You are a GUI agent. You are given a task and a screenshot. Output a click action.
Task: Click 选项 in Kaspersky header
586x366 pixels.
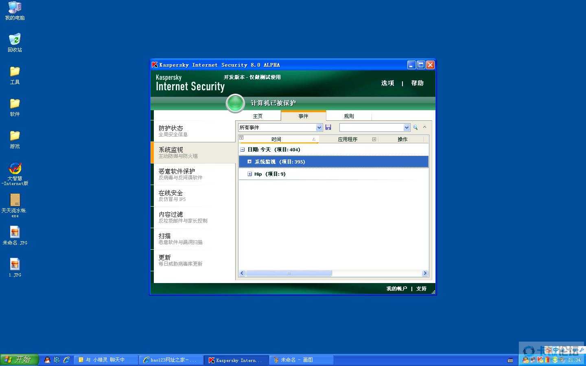click(387, 83)
